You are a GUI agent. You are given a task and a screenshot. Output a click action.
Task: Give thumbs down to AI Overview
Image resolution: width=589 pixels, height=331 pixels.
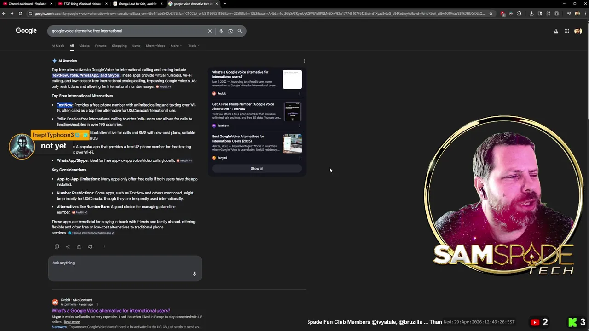point(90,247)
